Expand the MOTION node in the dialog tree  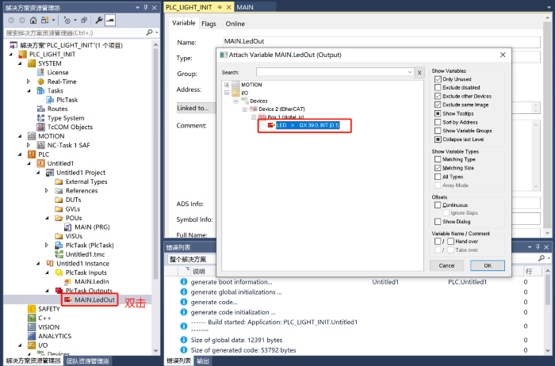click(x=227, y=85)
